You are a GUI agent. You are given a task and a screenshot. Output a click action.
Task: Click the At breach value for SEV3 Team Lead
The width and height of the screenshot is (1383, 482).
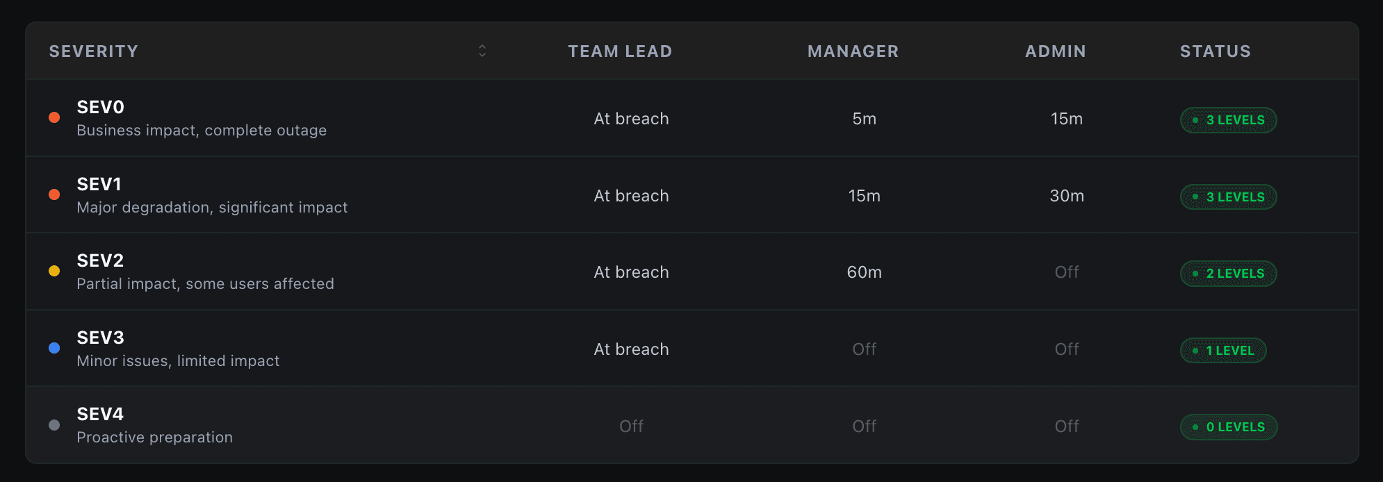[x=631, y=349]
